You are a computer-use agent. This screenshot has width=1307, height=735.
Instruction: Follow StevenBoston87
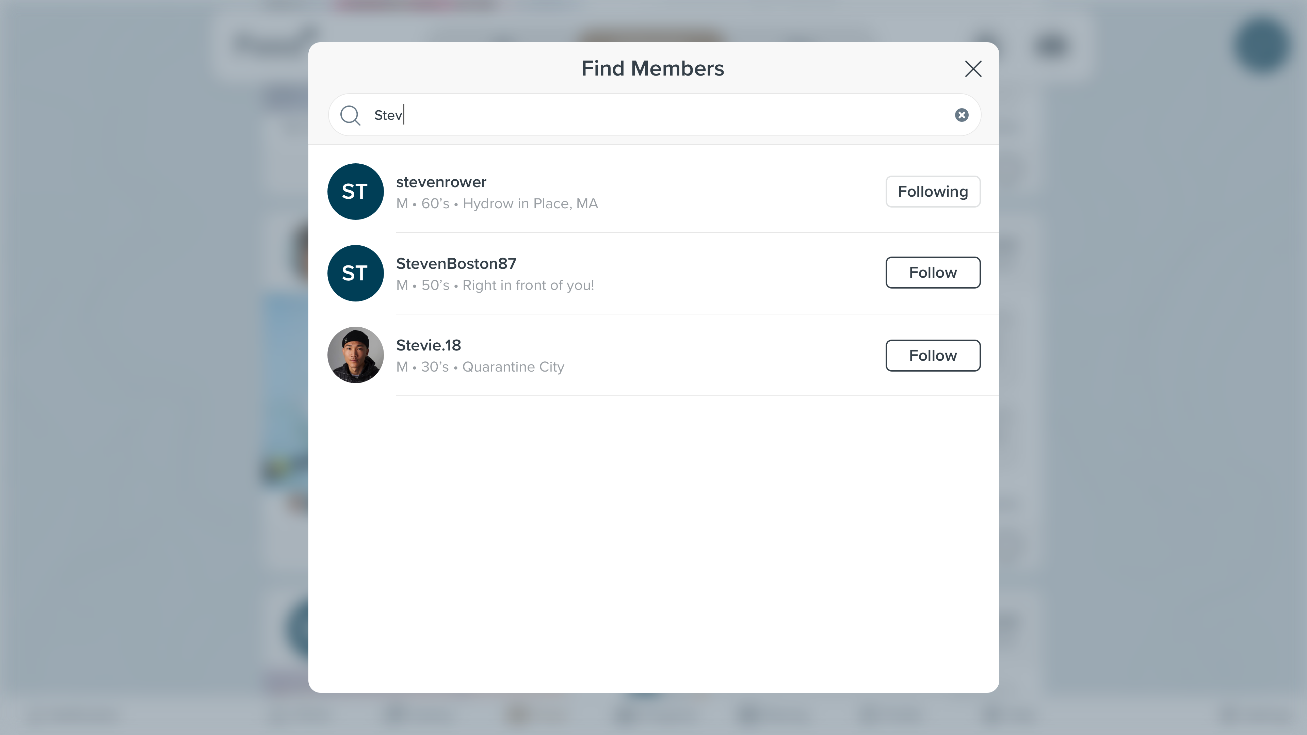click(x=933, y=272)
